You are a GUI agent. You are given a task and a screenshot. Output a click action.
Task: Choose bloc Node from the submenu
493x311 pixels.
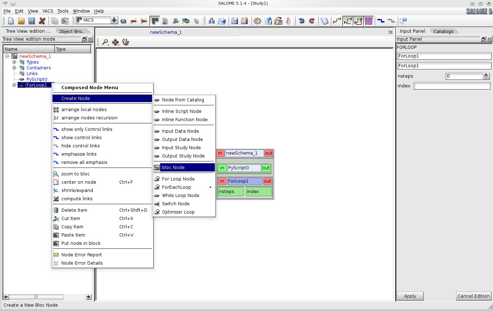(x=184, y=167)
